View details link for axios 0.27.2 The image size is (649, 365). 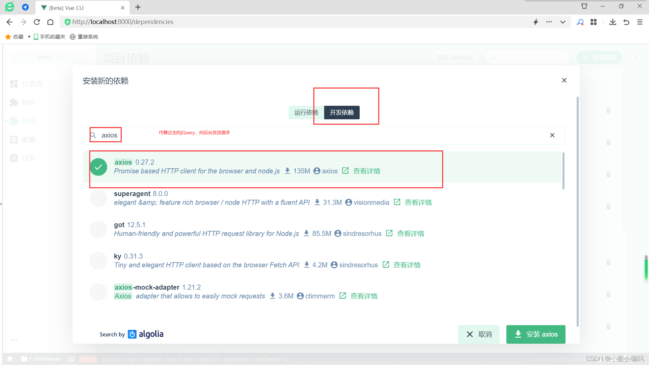coord(367,171)
